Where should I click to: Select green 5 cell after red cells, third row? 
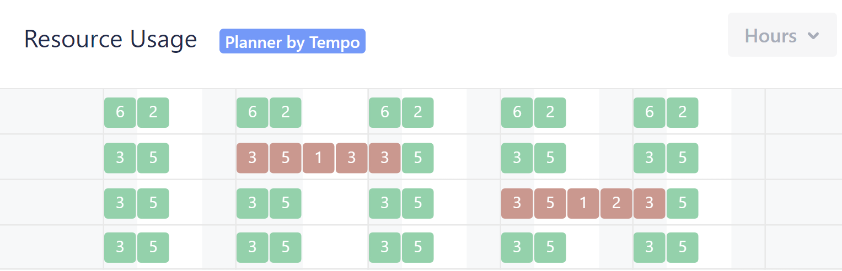click(x=682, y=203)
